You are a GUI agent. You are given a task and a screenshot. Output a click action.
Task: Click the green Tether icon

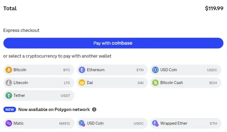(x=9, y=96)
